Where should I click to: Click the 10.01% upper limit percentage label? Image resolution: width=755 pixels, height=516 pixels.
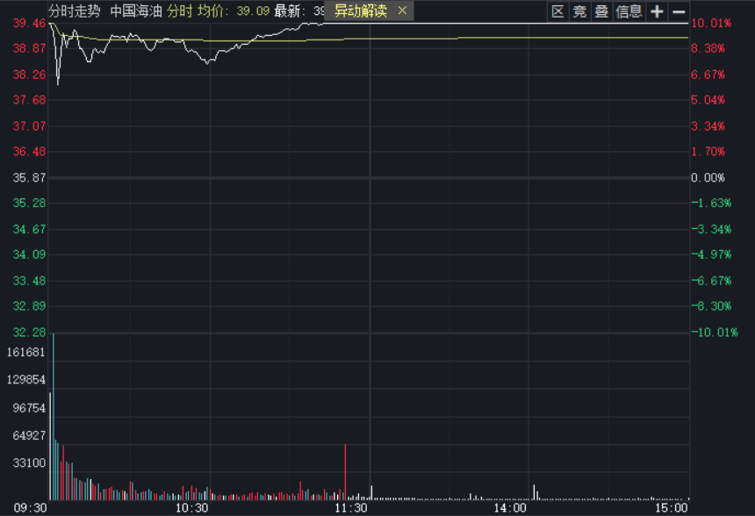(711, 23)
